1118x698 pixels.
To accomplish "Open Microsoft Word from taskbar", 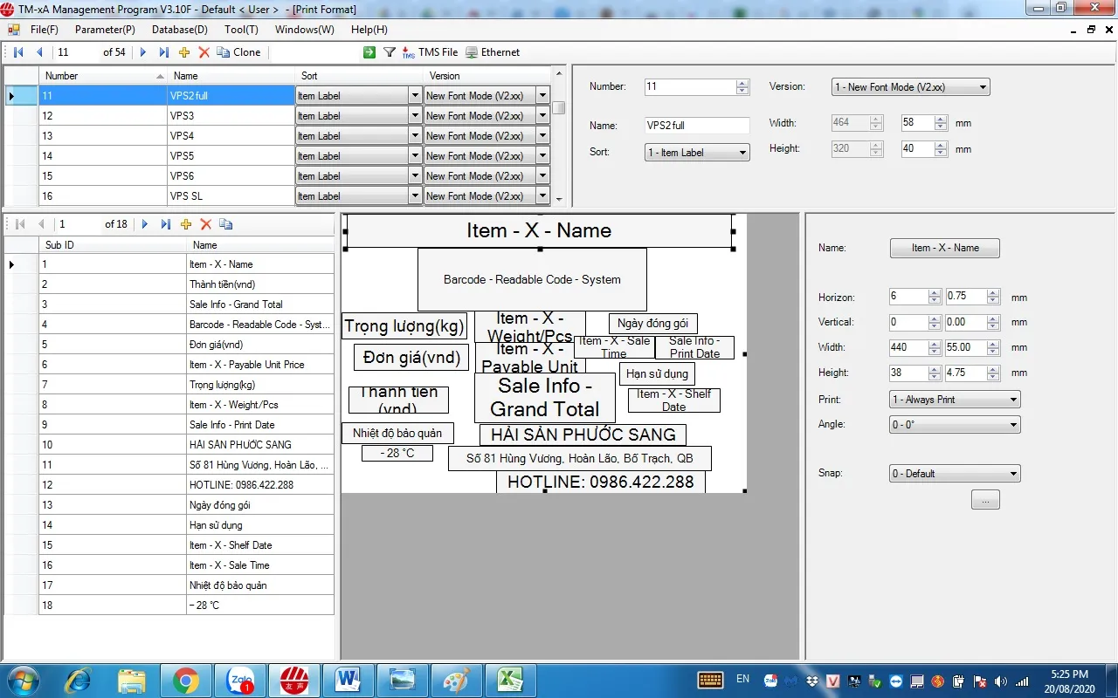I will pos(348,680).
